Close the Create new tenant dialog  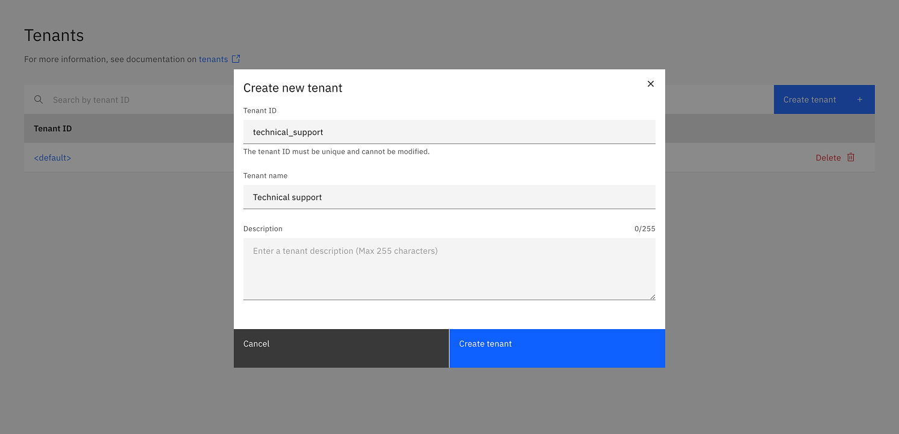tap(651, 84)
